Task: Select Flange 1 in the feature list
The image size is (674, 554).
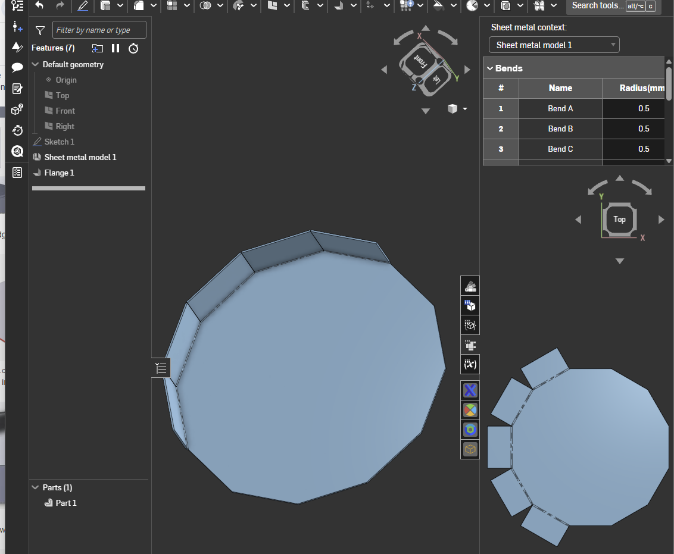Action: pyautogui.click(x=59, y=173)
